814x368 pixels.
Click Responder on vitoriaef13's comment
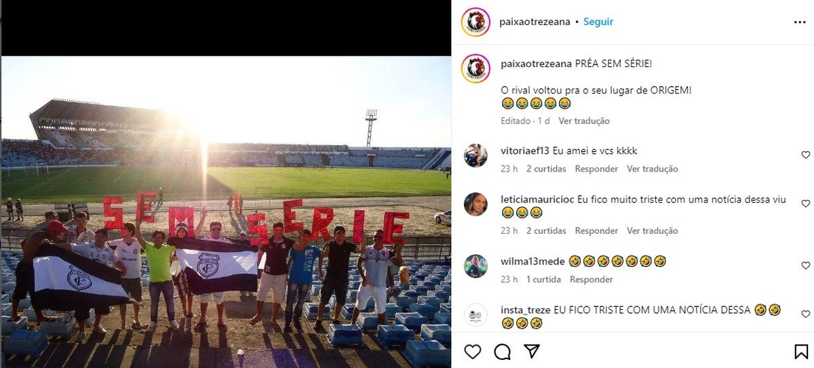click(596, 169)
